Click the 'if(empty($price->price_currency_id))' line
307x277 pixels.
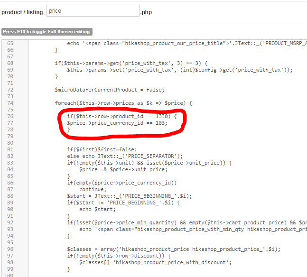tap(122, 183)
